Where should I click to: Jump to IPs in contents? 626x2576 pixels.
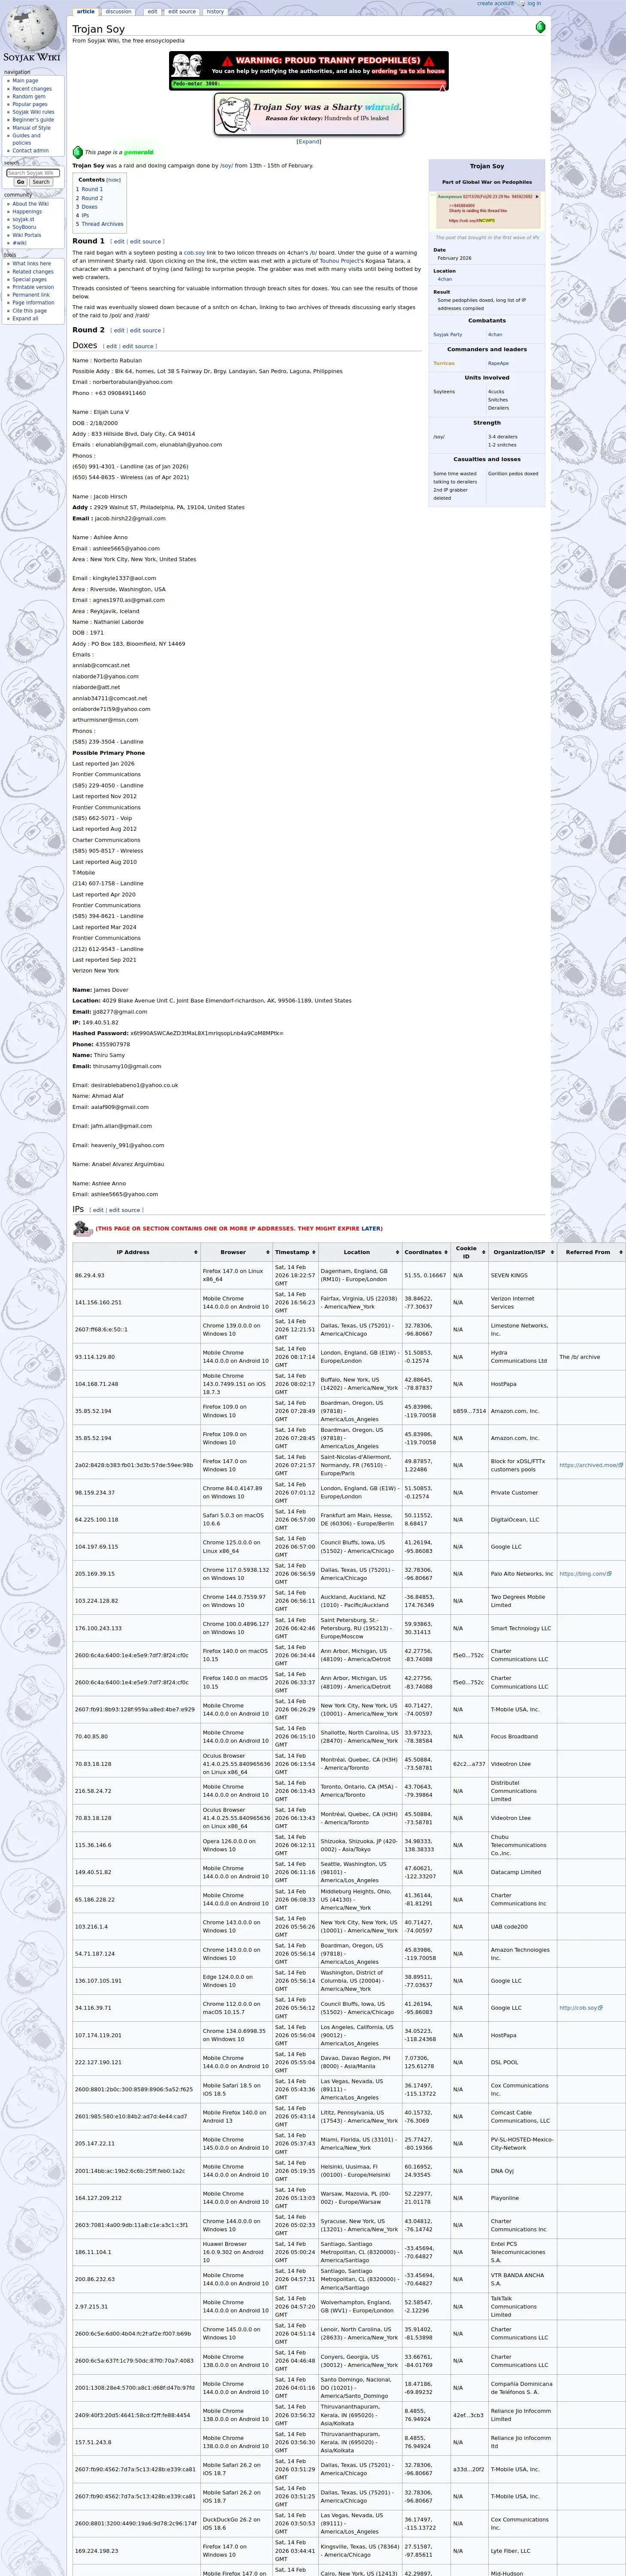83,215
